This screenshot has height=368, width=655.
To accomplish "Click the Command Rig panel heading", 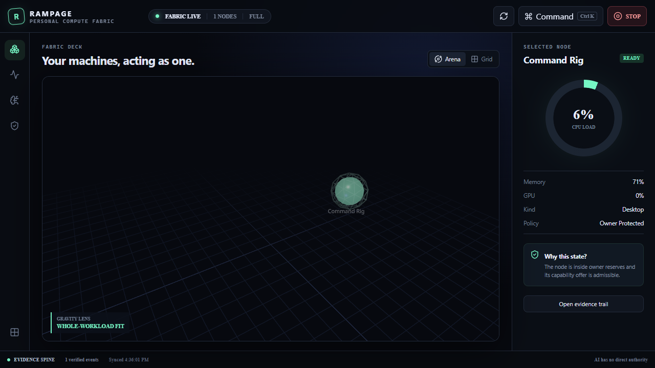I will [x=553, y=60].
